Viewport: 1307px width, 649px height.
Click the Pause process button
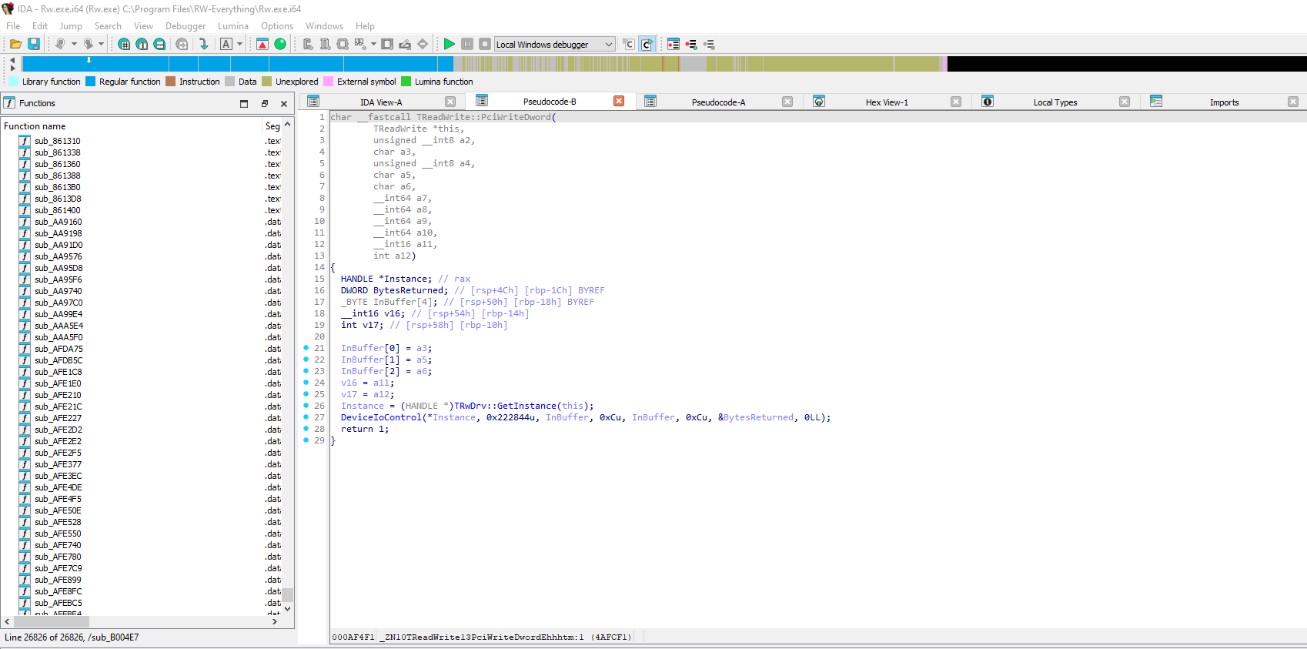point(467,44)
